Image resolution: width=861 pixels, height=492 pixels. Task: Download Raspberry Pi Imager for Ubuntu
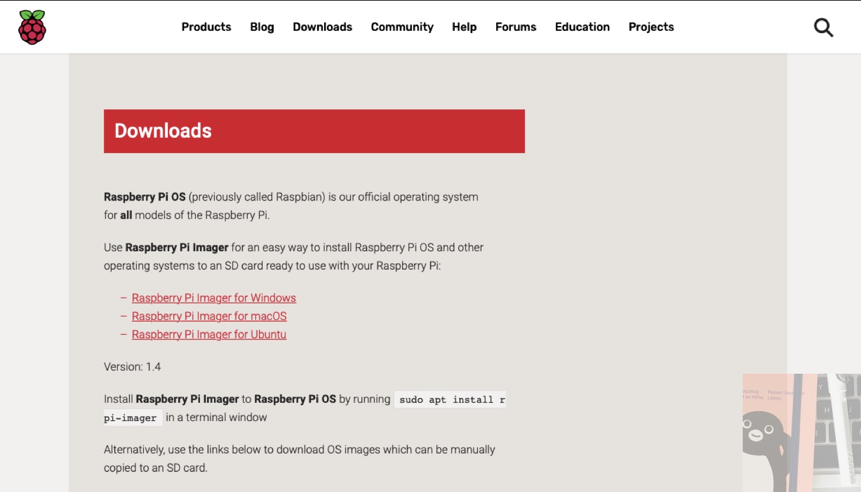(x=209, y=335)
